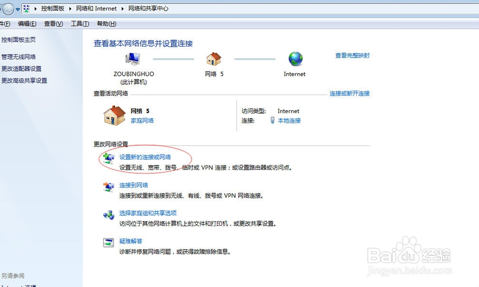The height and width of the screenshot is (287, 479).
Task: Open 选择家庭组和共享选项 link
Action: (148, 213)
